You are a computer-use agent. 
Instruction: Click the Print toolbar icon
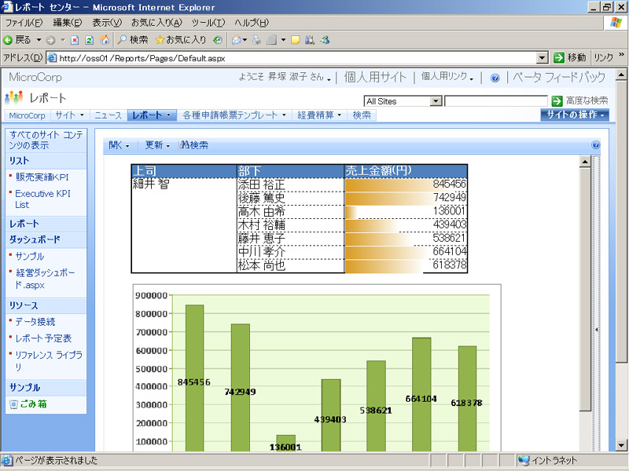[x=256, y=40]
